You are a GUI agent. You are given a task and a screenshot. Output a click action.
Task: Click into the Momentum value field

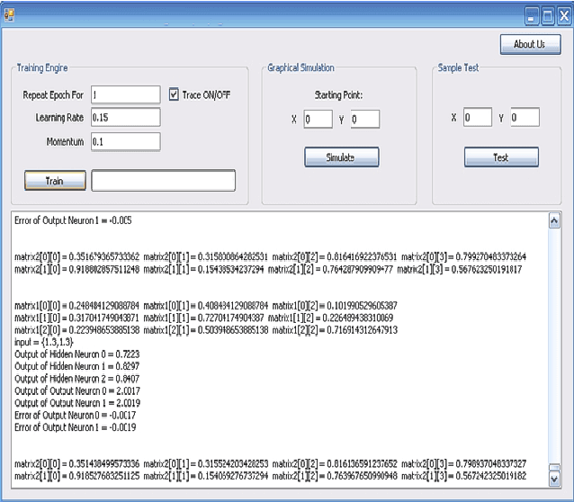coord(126,141)
